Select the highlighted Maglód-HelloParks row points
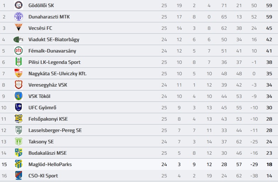278x182 pixels. point(269,165)
